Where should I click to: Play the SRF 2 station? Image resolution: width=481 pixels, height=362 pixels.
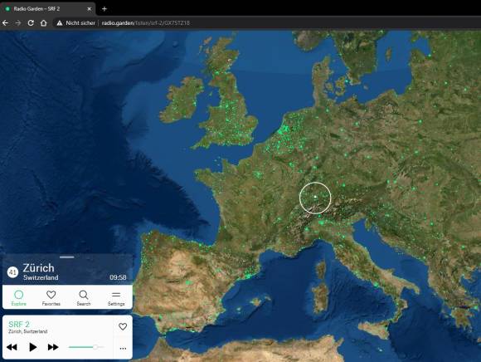(32, 347)
